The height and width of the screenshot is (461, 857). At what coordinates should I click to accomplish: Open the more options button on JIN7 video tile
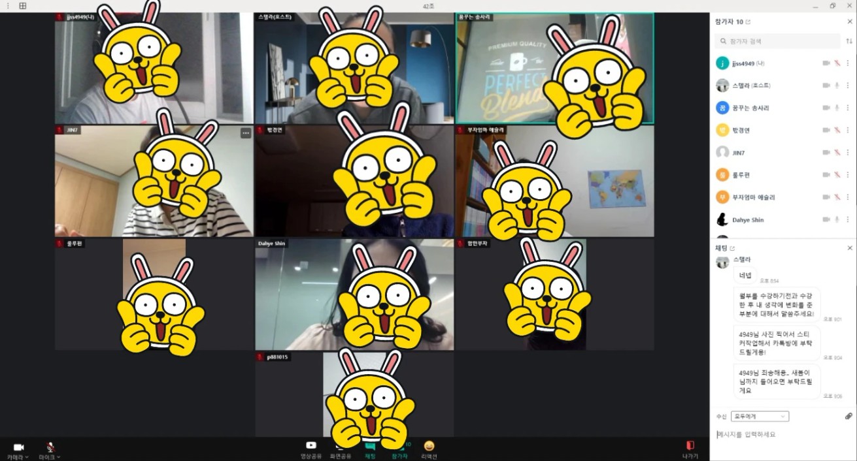click(x=246, y=133)
